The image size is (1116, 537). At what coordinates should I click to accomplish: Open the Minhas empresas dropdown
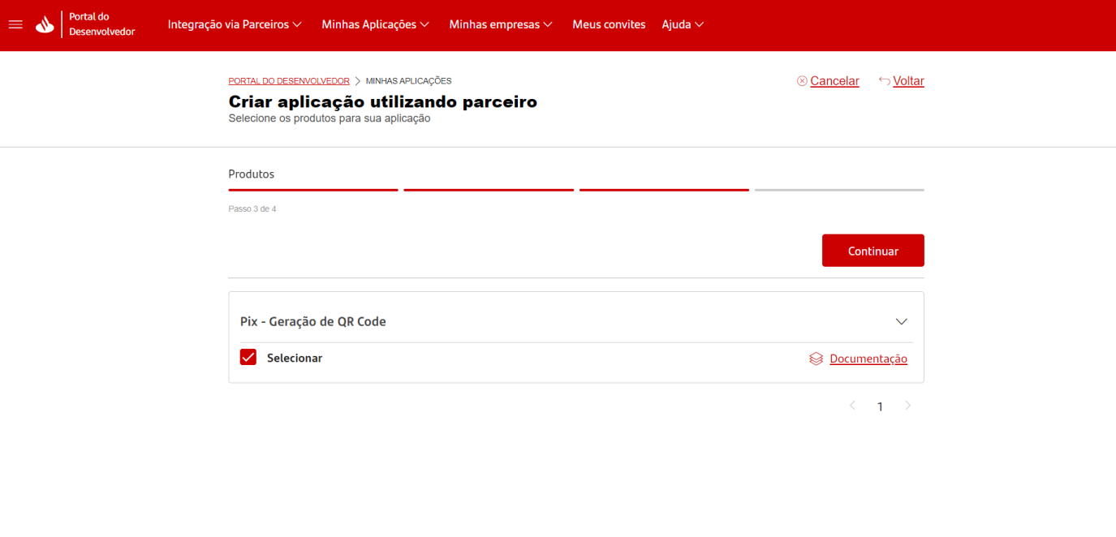pos(501,24)
